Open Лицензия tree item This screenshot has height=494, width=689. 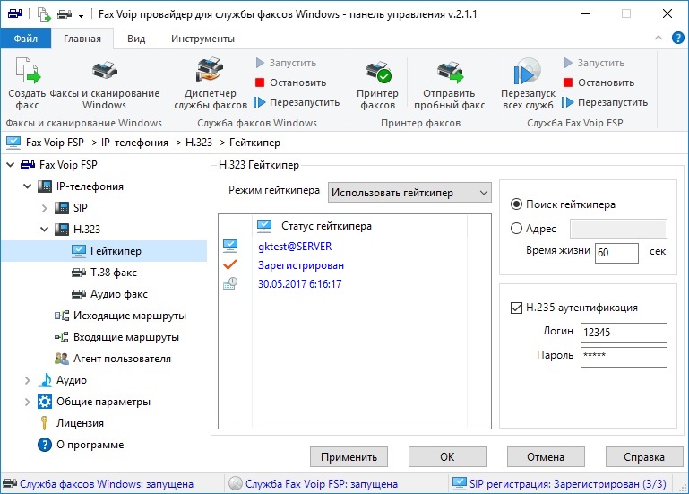(x=80, y=423)
